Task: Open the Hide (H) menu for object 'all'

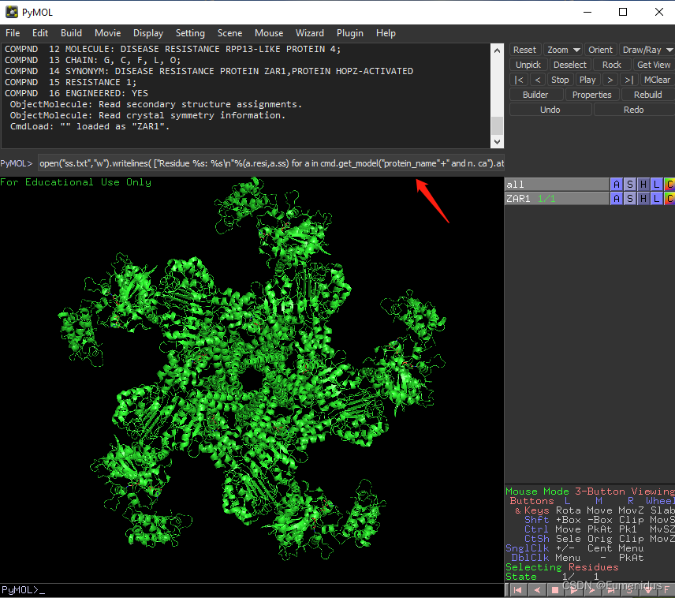Action: tap(643, 185)
